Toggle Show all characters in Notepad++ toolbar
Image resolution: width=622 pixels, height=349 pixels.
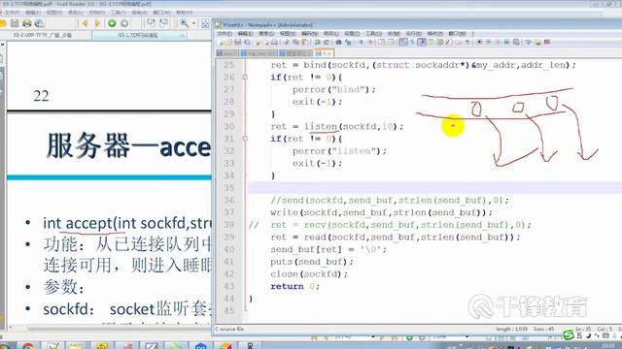pos(412,42)
